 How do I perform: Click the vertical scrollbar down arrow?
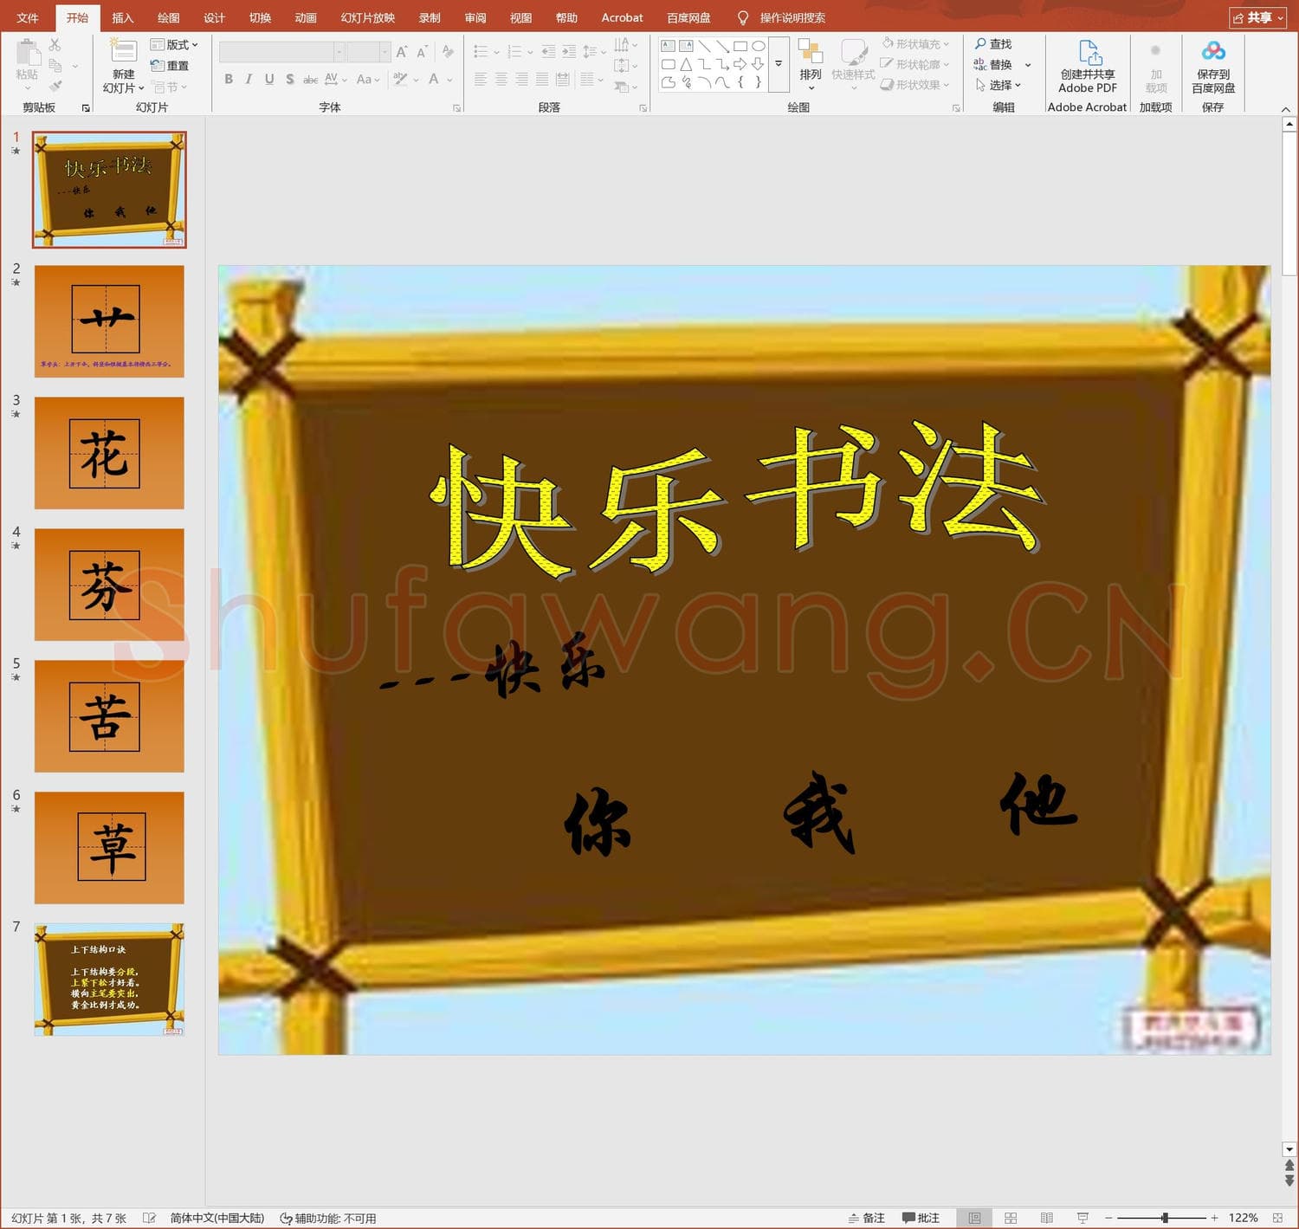1289,1149
